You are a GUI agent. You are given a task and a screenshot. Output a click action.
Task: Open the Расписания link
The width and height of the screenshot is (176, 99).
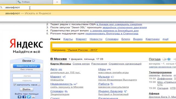[99, 64]
